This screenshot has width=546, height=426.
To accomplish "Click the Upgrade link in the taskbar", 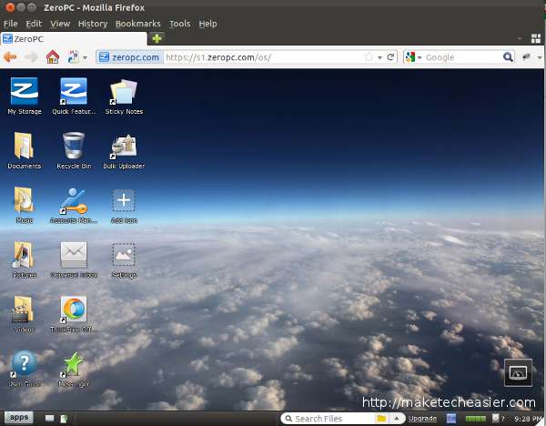I will (x=422, y=419).
